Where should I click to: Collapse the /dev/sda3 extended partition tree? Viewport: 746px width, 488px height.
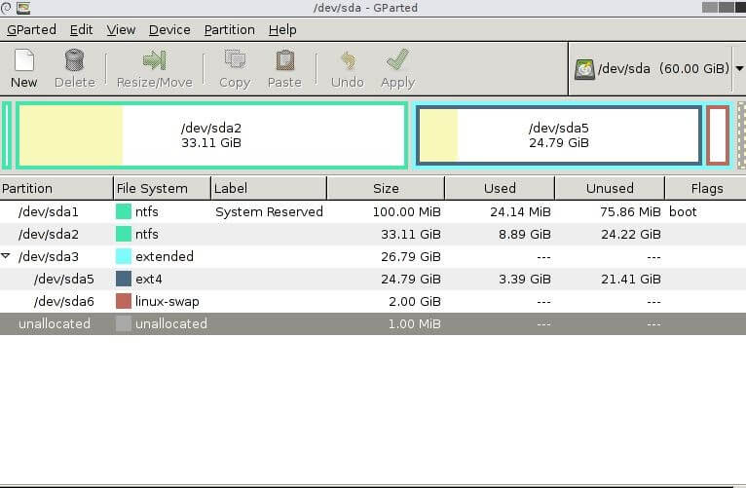click(7, 256)
